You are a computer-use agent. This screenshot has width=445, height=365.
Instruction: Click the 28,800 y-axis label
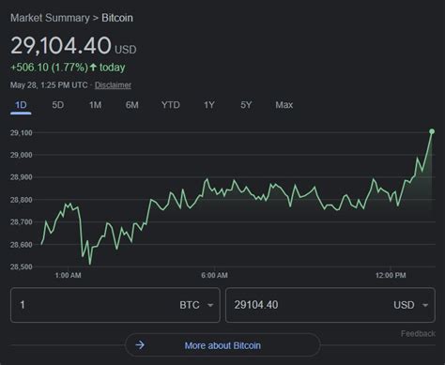click(22, 200)
